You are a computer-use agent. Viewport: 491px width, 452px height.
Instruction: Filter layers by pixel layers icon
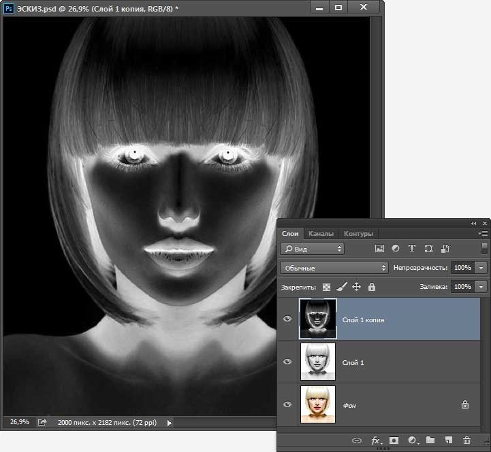(379, 249)
